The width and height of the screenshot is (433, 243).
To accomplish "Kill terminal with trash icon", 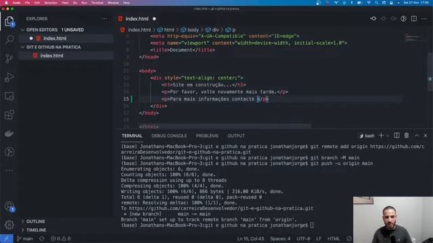I will pos(407,136).
